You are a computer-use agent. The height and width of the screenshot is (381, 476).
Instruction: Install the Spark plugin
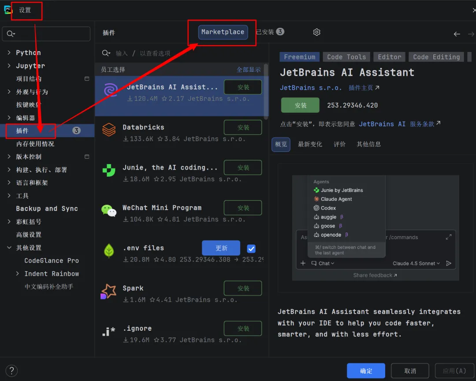(243, 288)
